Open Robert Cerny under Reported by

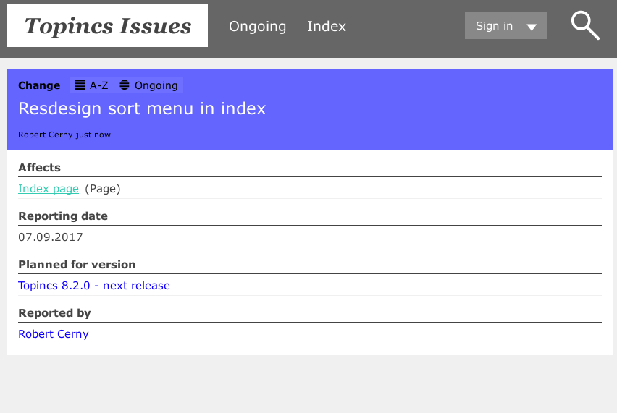pyautogui.click(x=54, y=334)
